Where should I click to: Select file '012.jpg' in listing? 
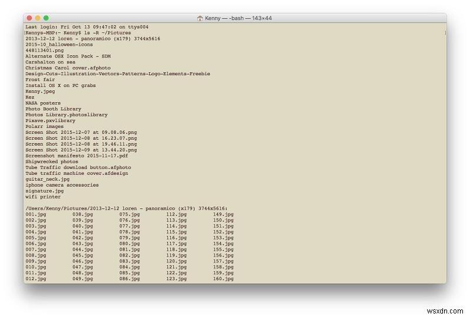pyautogui.click(x=36, y=279)
